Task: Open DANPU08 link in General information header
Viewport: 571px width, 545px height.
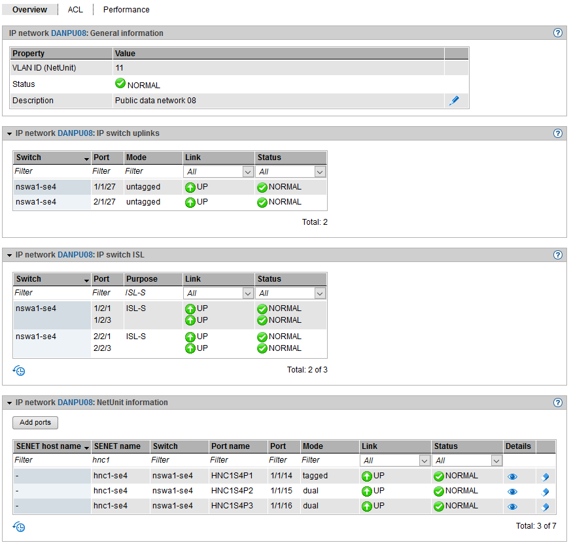Action: tap(69, 33)
